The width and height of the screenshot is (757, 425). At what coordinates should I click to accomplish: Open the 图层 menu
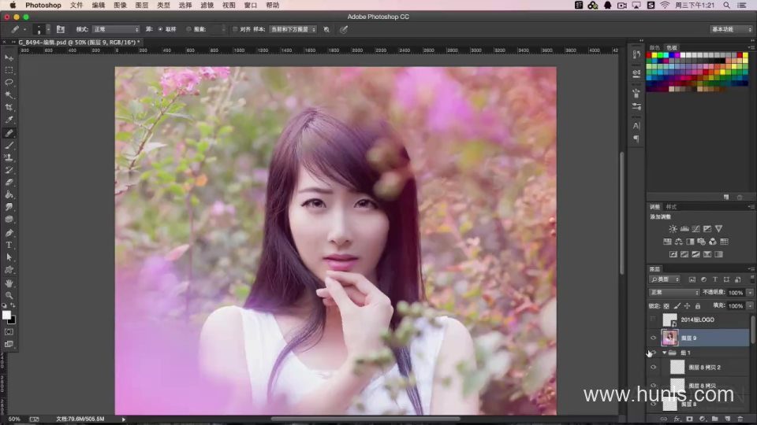click(x=141, y=5)
